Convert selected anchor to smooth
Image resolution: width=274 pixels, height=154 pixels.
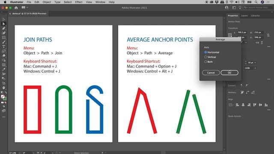point(247,86)
